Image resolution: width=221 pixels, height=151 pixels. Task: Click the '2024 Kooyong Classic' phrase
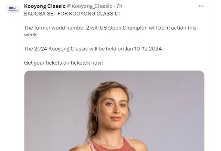61,49
